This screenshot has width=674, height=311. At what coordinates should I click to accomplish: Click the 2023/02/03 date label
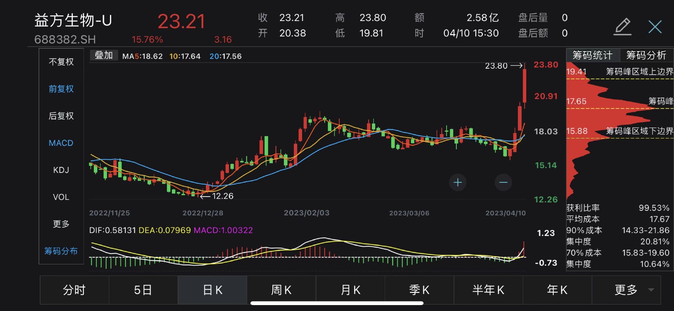307,213
